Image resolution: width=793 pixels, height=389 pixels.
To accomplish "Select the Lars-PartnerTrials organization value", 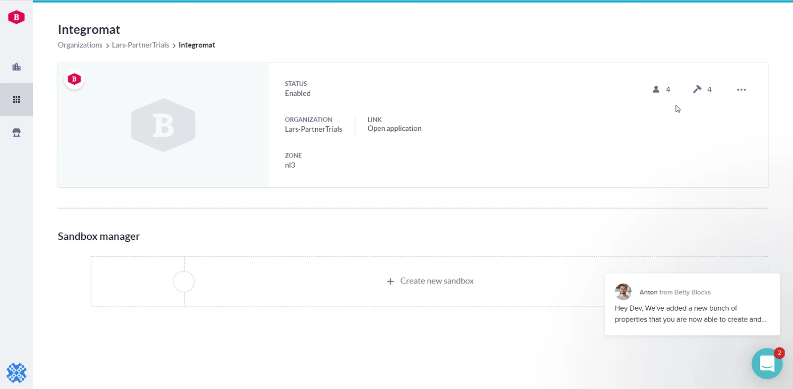I will tap(313, 129).
